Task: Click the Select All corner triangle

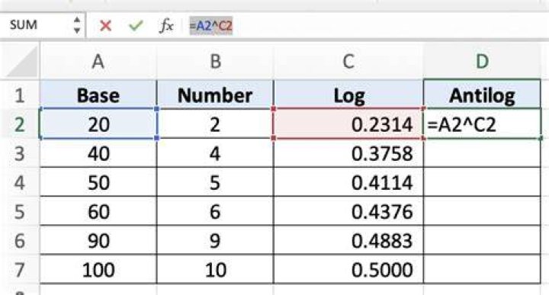Action: click(21, 62)
